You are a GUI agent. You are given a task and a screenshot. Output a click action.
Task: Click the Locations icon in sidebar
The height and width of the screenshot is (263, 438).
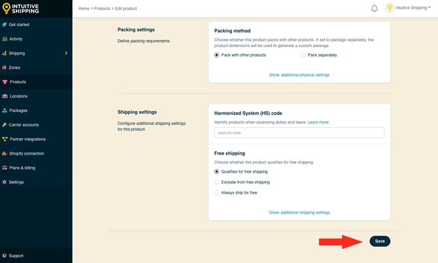pyautogui.click(x=5, y=96)
